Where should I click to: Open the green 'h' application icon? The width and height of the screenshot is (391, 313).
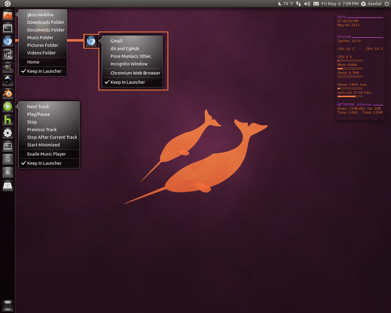pyautogui.click(x=8, y=120)
